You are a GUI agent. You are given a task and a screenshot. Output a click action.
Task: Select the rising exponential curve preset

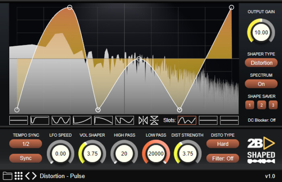(82, 120)
